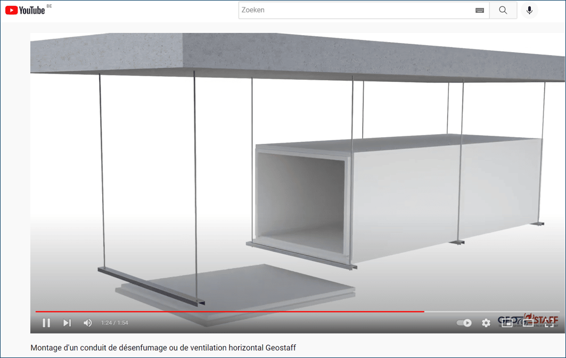Open the on-screen keyboard in the search bar
The image size is (566, 358).
(479, 10)
